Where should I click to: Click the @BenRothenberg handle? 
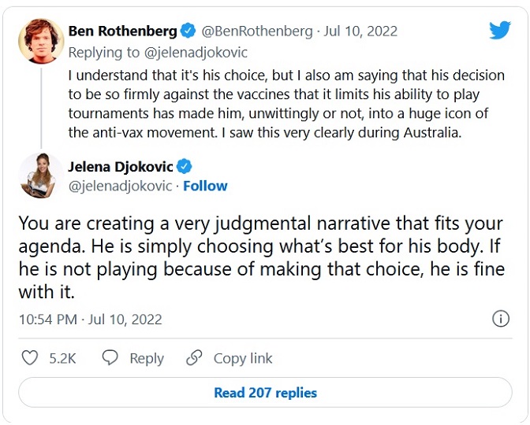coord(256,31)
